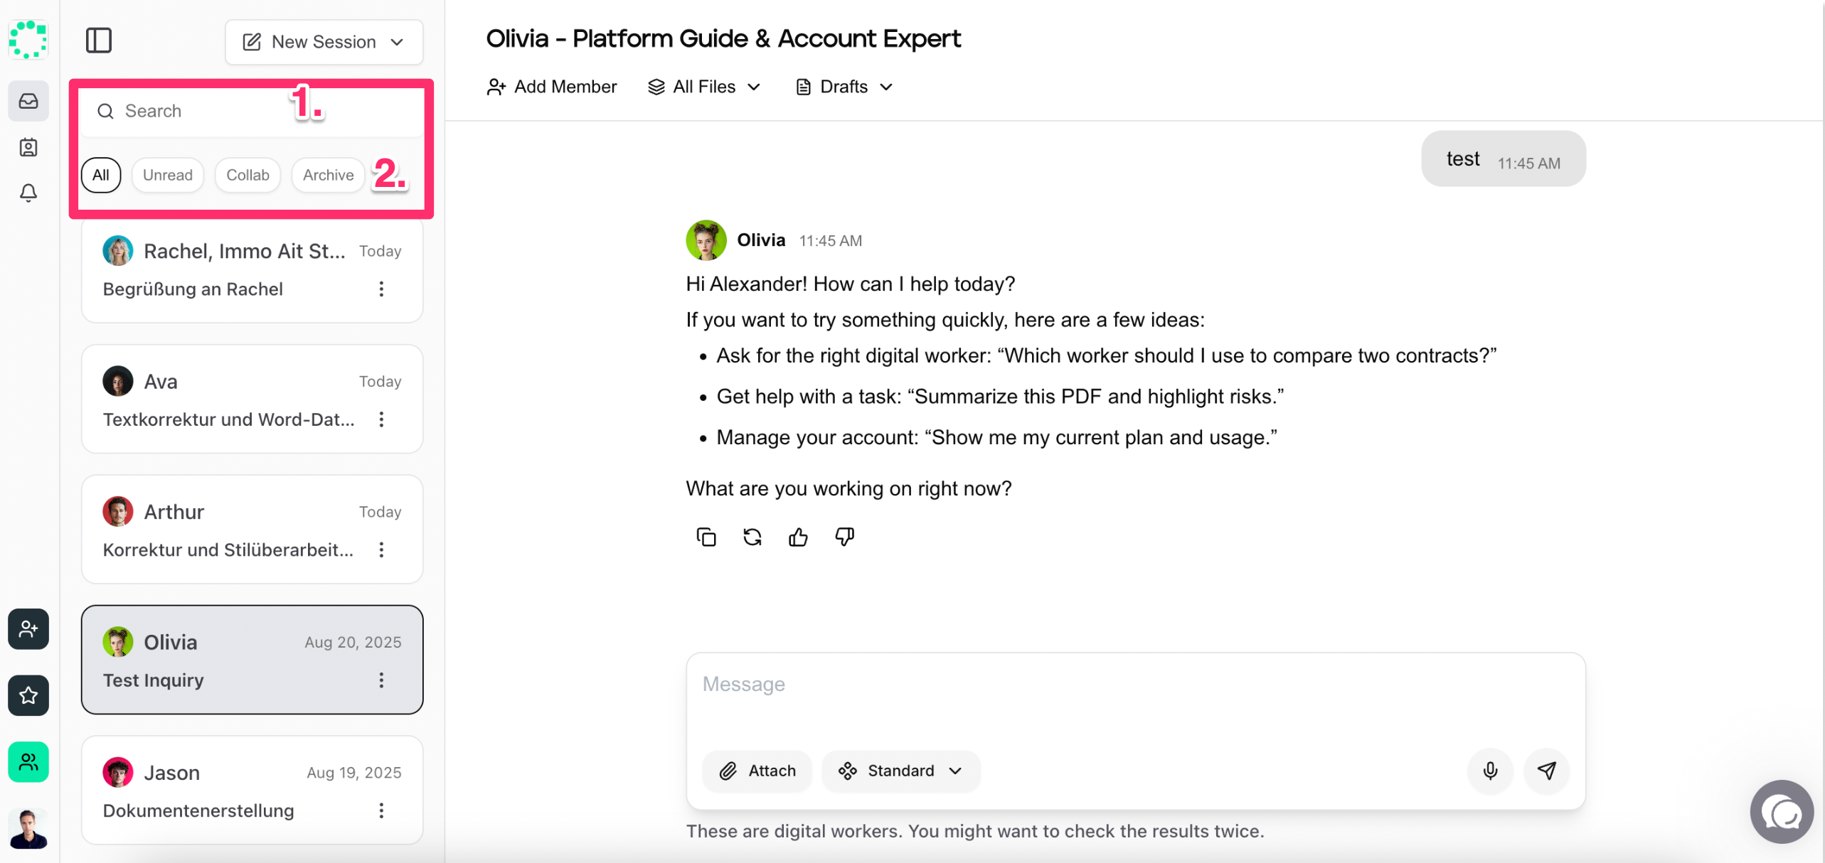Open the inbox icon in left rail

pyautogui.click(x=28, y=101)
